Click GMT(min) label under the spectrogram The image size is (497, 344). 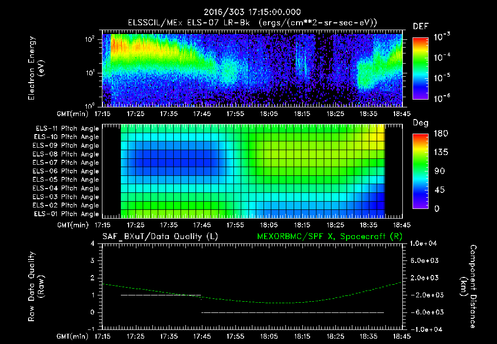click(x=73, y=114)
